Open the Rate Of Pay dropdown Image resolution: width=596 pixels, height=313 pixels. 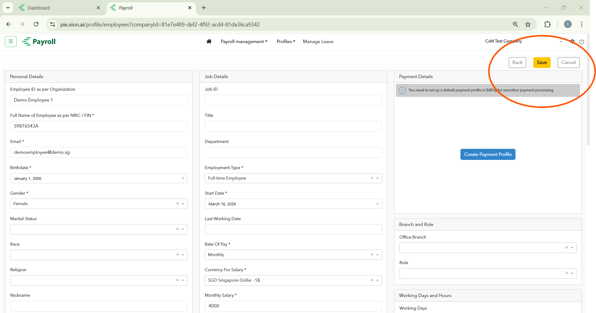(377, 255)
